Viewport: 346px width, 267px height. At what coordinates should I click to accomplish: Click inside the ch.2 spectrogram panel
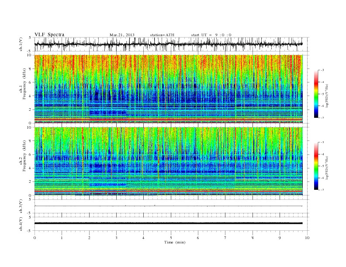tap(169, 161)
